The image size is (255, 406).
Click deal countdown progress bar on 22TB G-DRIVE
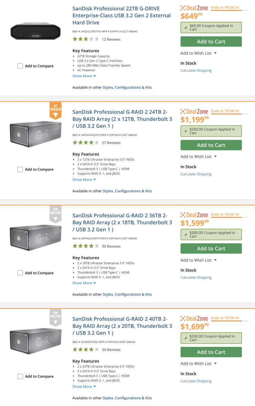pos(229,11)
